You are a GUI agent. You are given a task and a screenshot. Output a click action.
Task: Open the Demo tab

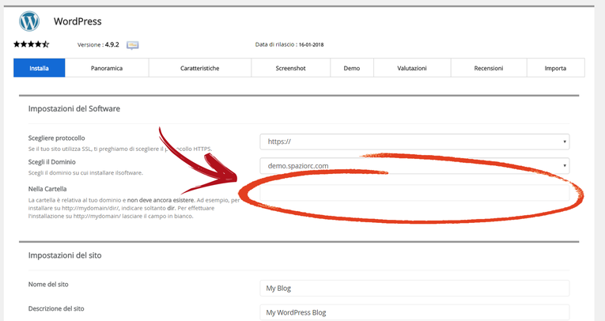[x=352, y=68]
